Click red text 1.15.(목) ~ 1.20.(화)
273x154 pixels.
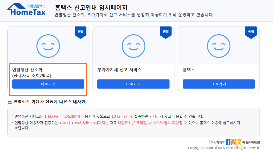click(x=60, y=117)
